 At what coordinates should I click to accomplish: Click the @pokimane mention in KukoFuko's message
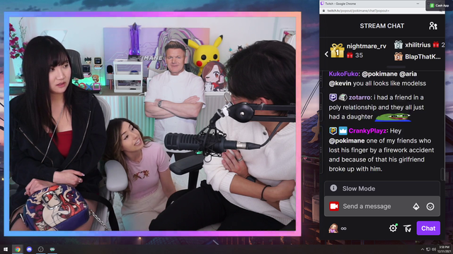click(379, 74)
